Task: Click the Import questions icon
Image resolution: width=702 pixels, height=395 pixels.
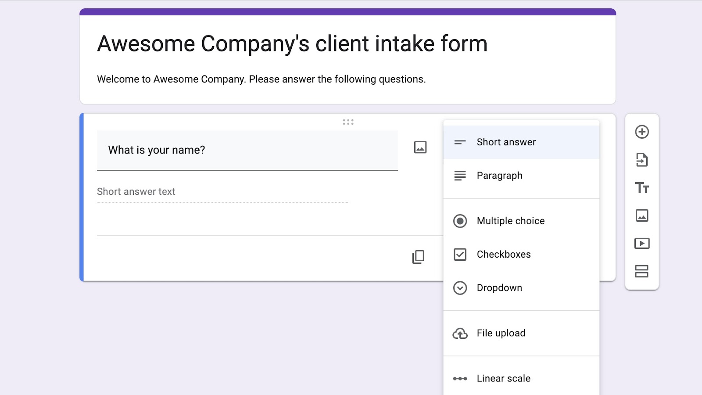Action: coord(642,160)
